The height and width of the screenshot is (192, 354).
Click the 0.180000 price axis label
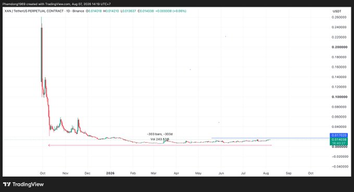[339, 57]
